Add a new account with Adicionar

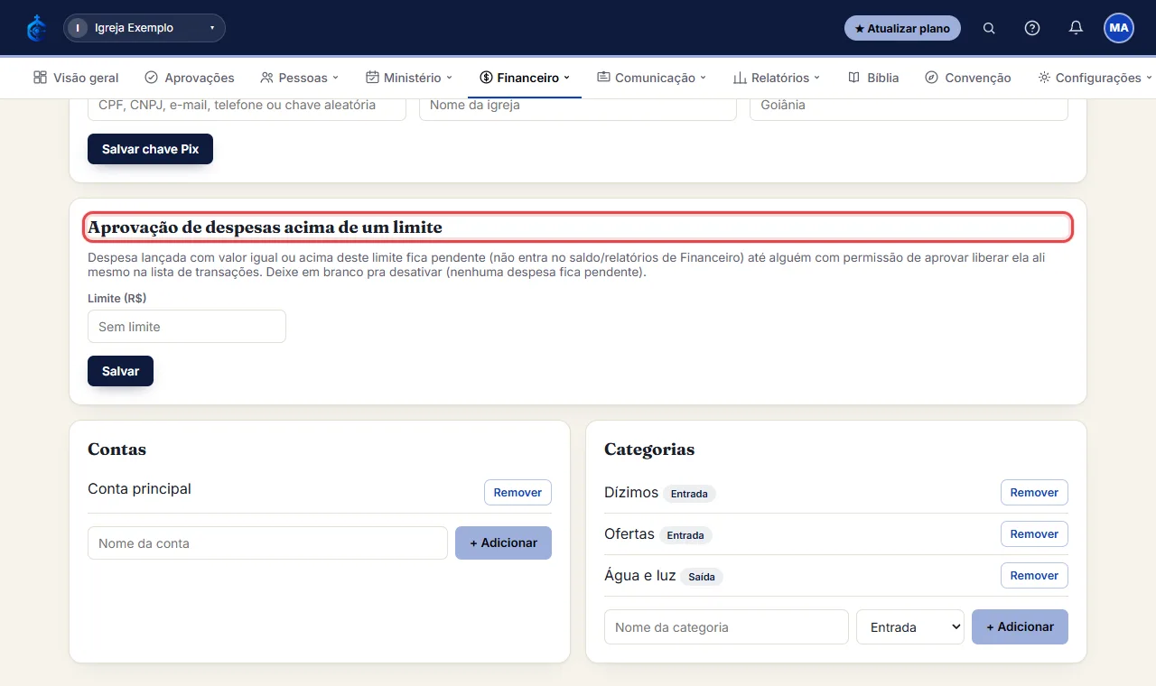pos(503,543)
